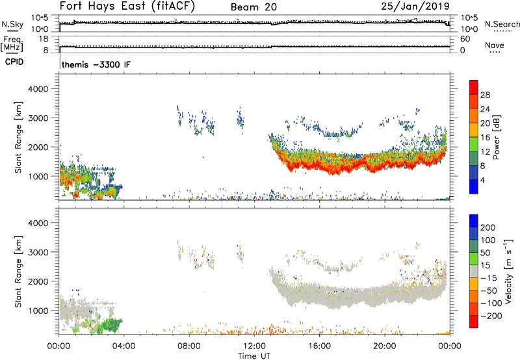Click the date "25/Jan/2019"
This screenshot has height=360, width=520.
[415, 6]
